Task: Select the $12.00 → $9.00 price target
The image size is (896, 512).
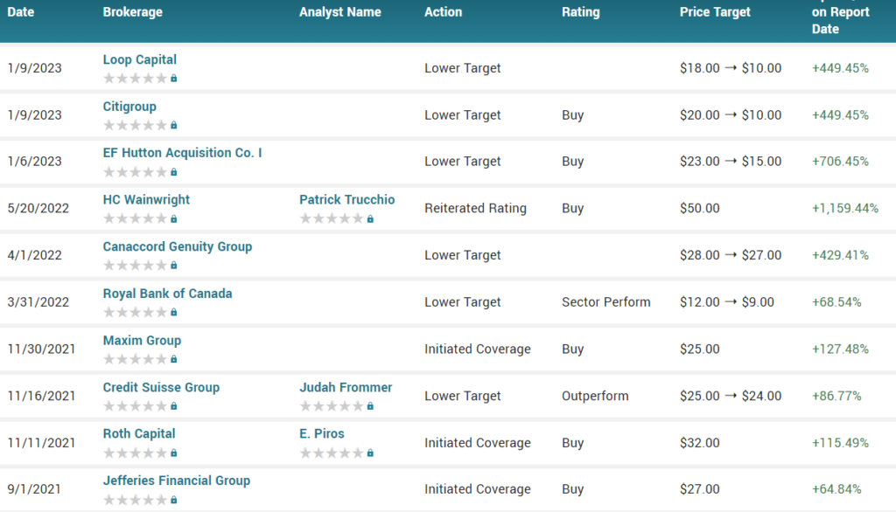Action: [x=727, y=302]
